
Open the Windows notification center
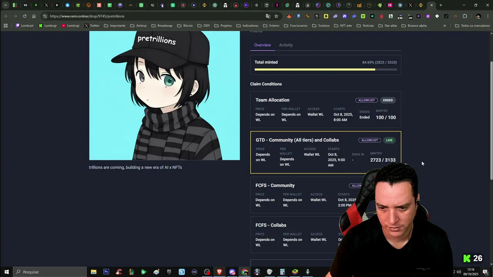pyautogui.click(x=485, y=272)
